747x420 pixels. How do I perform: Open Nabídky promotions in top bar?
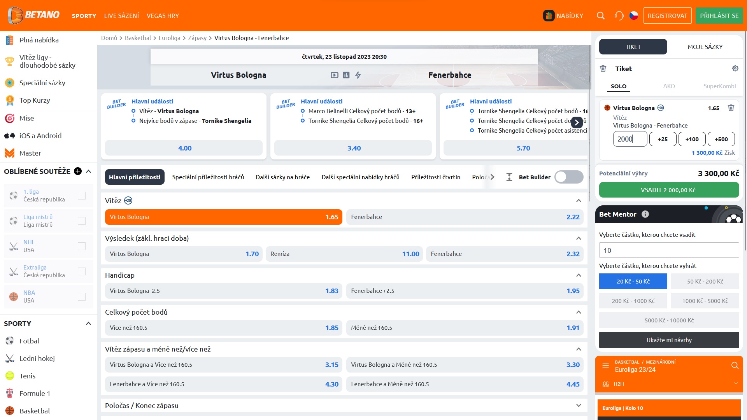pyautogui.click(x=563, y=16)
